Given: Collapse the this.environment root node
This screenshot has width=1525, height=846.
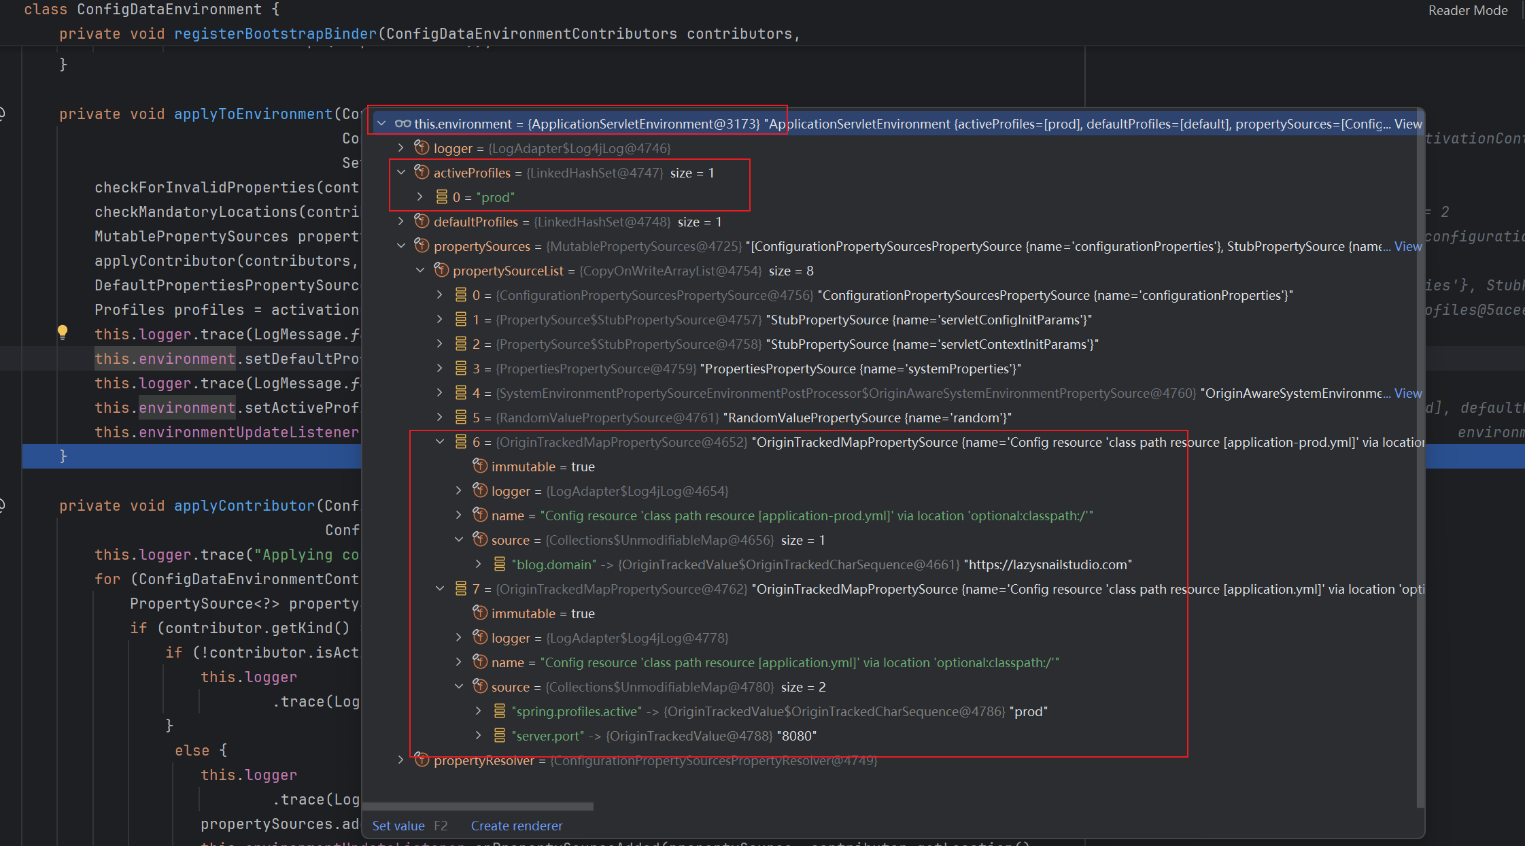Looking at the screenshot, I should [381, 124].
